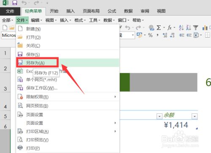Sort descending with the Z-A icon

[189, 28]
